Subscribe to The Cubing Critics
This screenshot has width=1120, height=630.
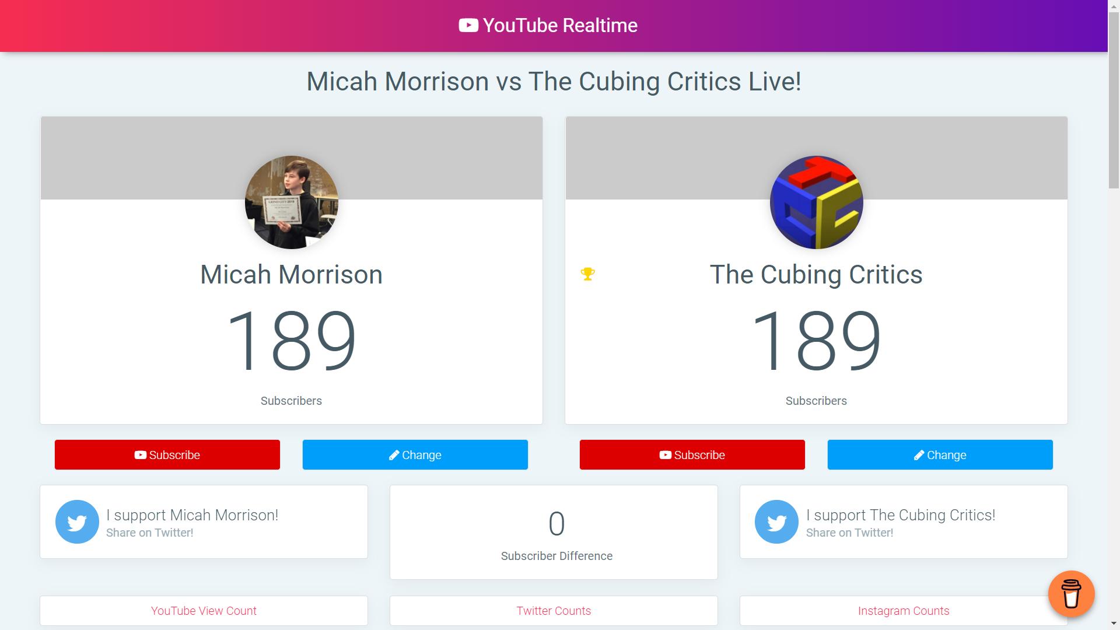[692, 455]
